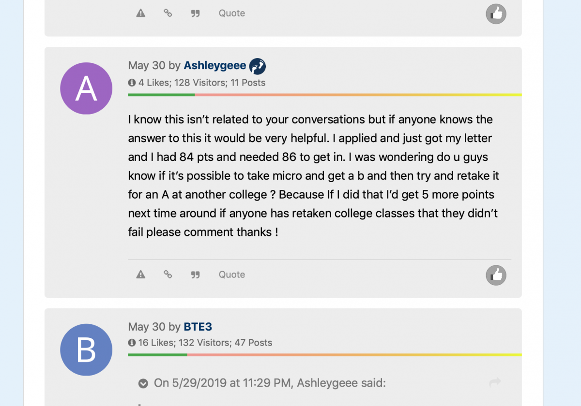Image resolution: width=581 pixels, height=406 pixels.
Task: Open the BTE3 username profile link
Action: (198, 327)
